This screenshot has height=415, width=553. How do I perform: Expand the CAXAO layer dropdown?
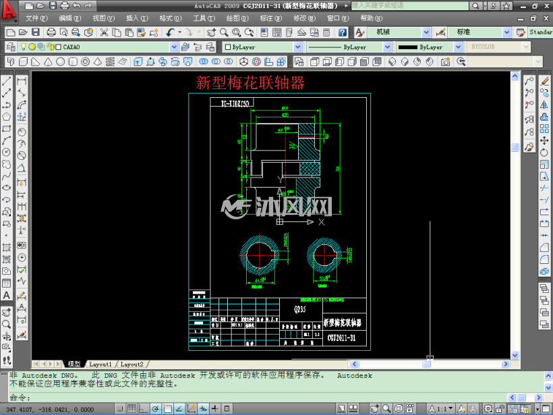click(174, 47)
